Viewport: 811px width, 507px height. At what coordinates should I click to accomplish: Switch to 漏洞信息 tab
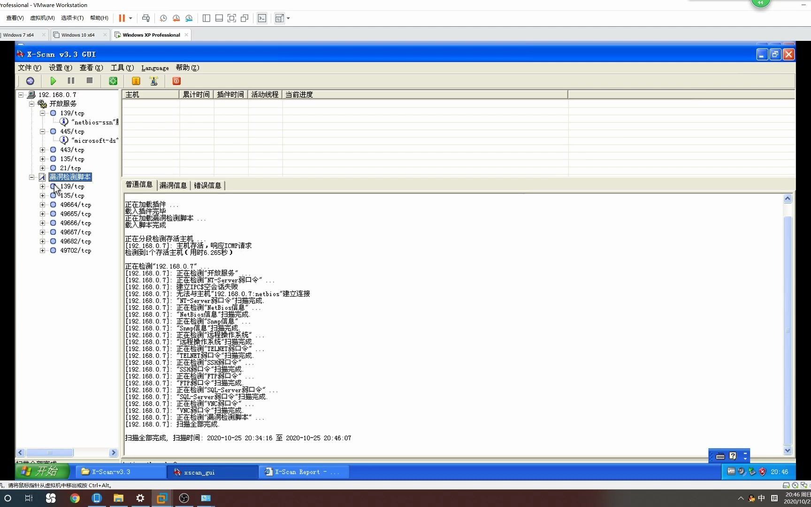pyautogui.click(x=173, y=185)
